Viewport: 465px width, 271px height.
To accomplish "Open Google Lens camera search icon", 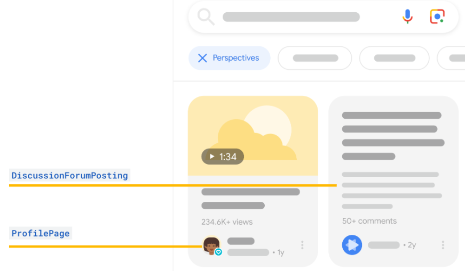I will (x=437, y=17).
